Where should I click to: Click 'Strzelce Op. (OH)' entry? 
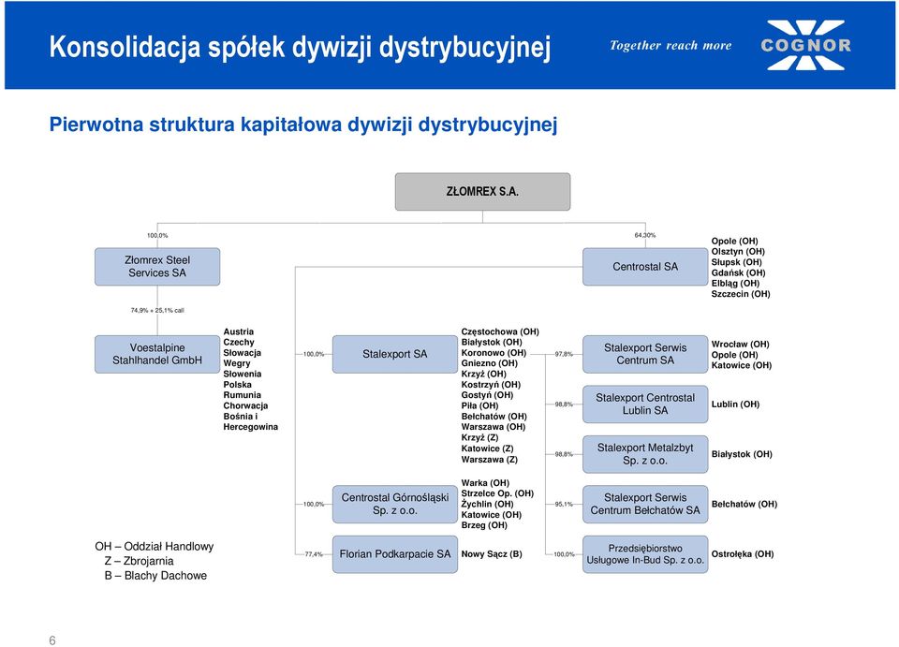[x=497, y=493]
